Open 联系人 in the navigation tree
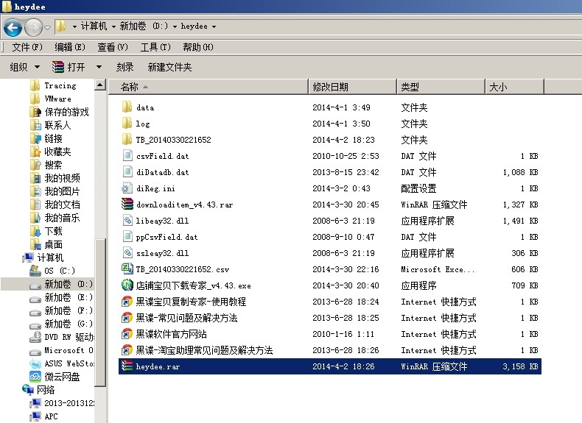Viewport: 582px width, 423px height. click(x=57, y=125)
